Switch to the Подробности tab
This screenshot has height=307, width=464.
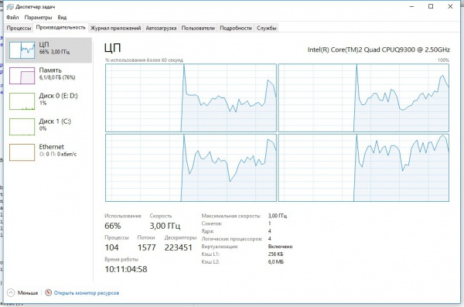pos(236,28)
